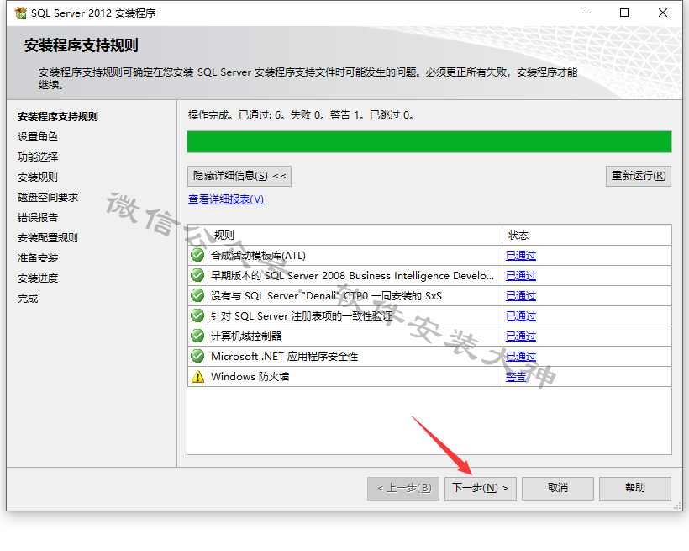Select 准备安装 step in sidebar

tap(38, 258)
